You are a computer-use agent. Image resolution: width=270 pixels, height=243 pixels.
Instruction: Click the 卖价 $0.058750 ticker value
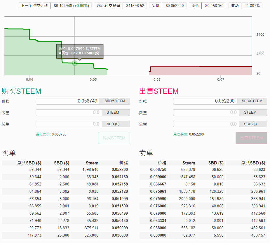[214, 6]
